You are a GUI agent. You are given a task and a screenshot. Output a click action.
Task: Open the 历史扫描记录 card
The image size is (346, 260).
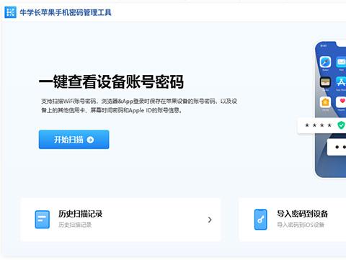point(120,220)
